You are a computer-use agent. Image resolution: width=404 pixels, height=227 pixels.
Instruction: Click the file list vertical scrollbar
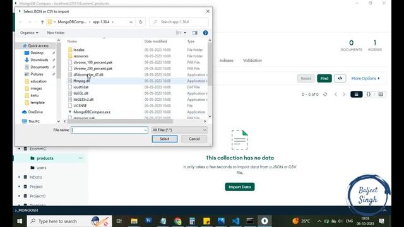pos(210,64)
